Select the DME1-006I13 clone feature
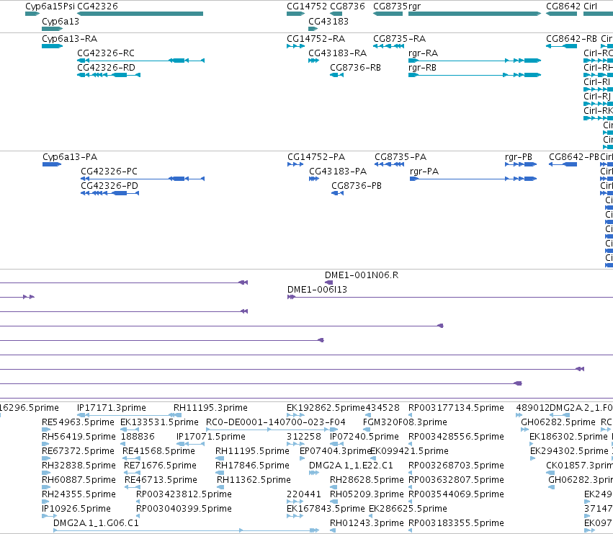This screenshot has width=613, height=534. tap(450, 297)
